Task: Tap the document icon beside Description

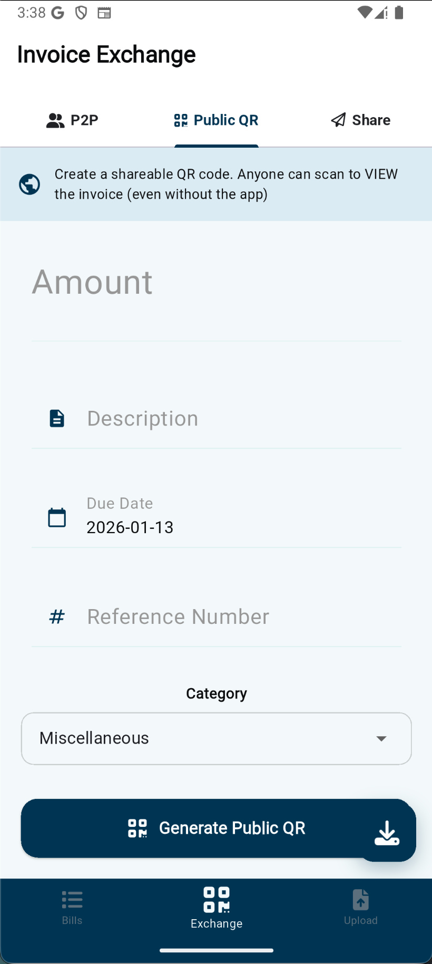Action: tap(57, 418)
